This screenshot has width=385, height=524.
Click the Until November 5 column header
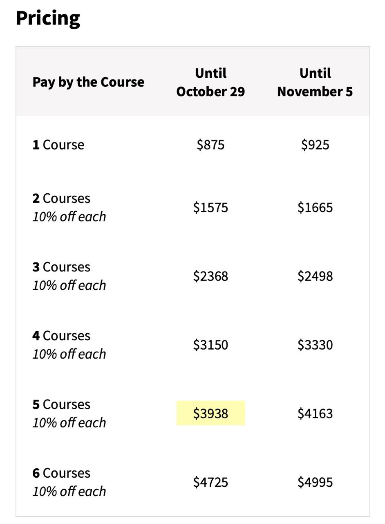click(x=315, y=82)
